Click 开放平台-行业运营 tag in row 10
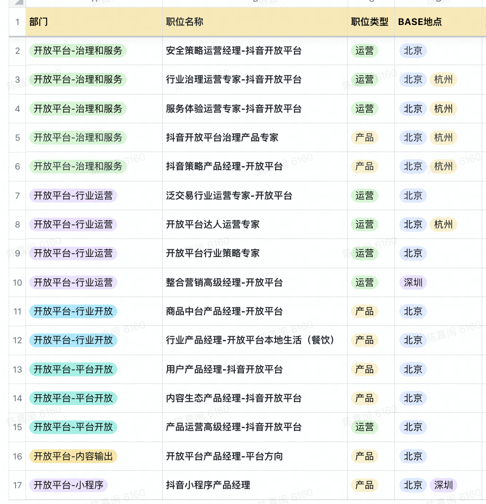The image size is (486, 504). click(73, 282)
